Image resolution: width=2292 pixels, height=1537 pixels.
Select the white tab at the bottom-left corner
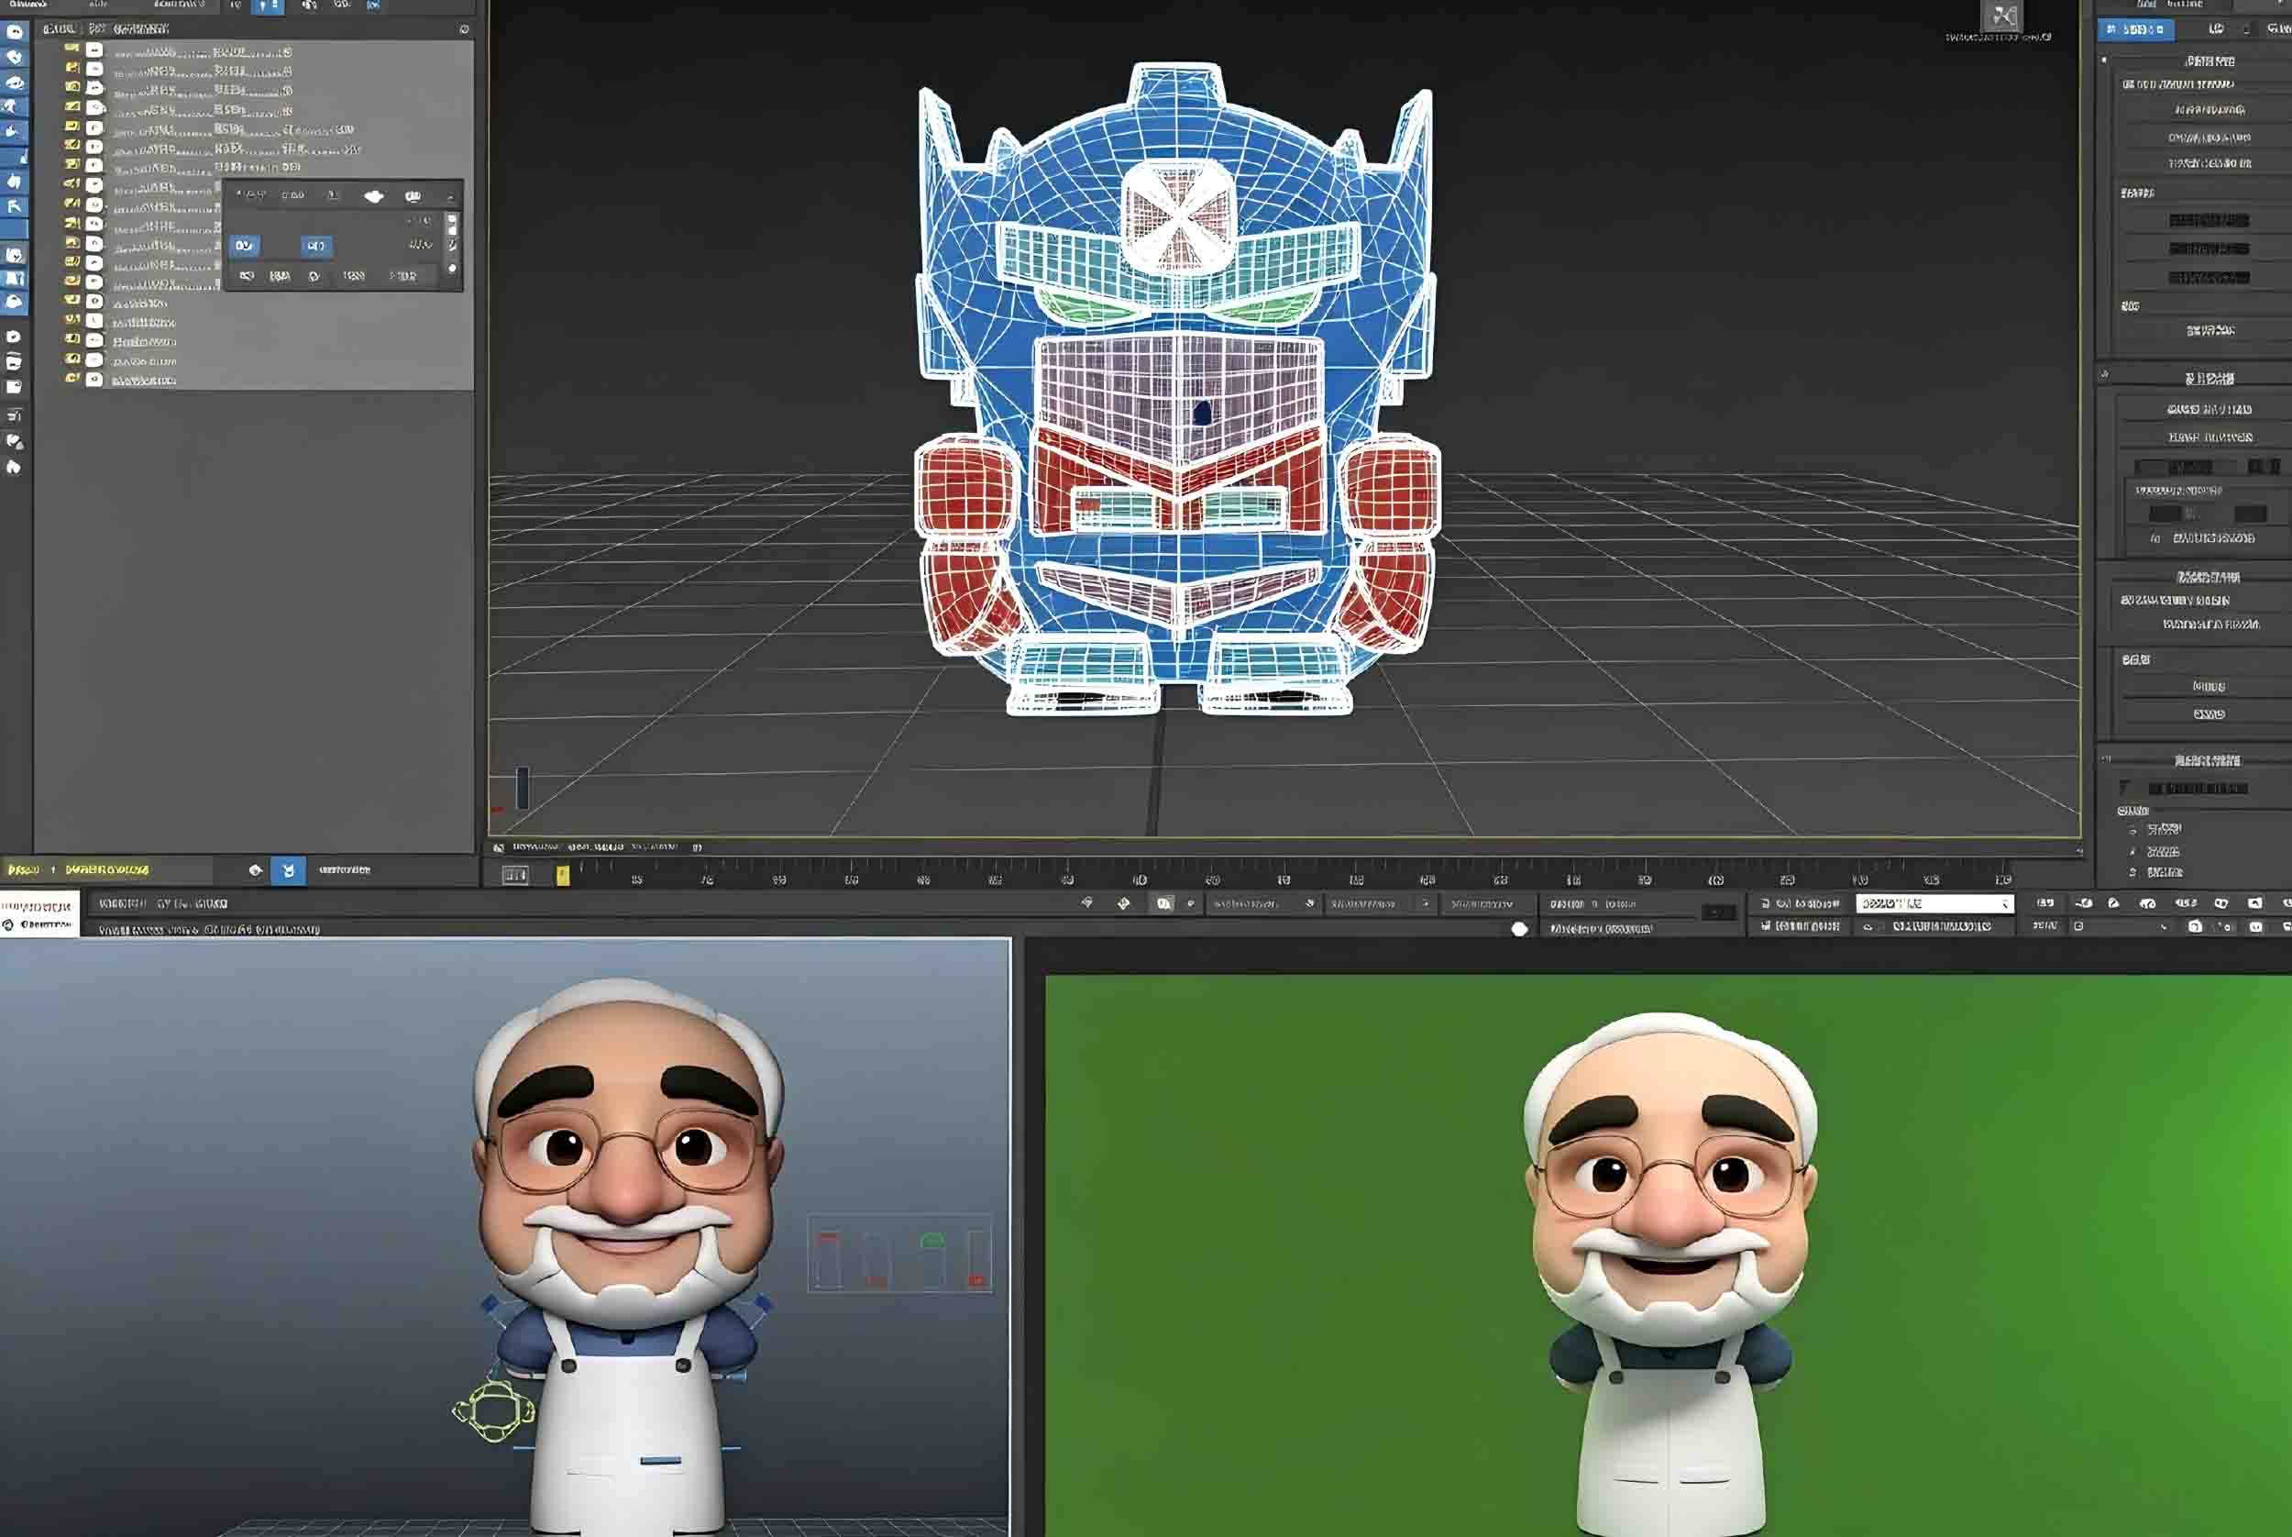(x=39, y=913)
